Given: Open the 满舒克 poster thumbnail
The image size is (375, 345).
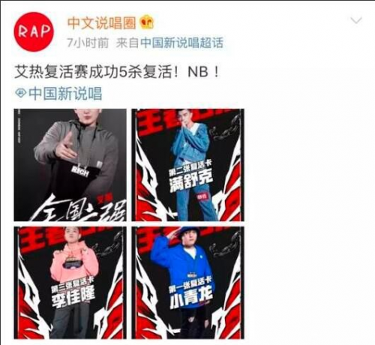Looking at the screenshot, I should (188, 165).
